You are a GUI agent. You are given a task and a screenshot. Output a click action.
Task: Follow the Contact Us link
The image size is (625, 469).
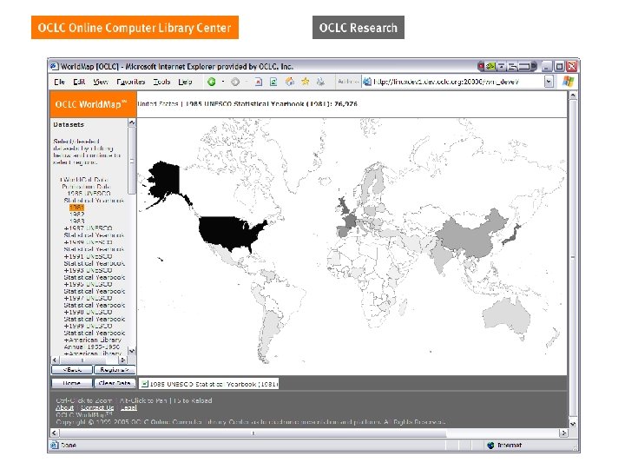96,407
